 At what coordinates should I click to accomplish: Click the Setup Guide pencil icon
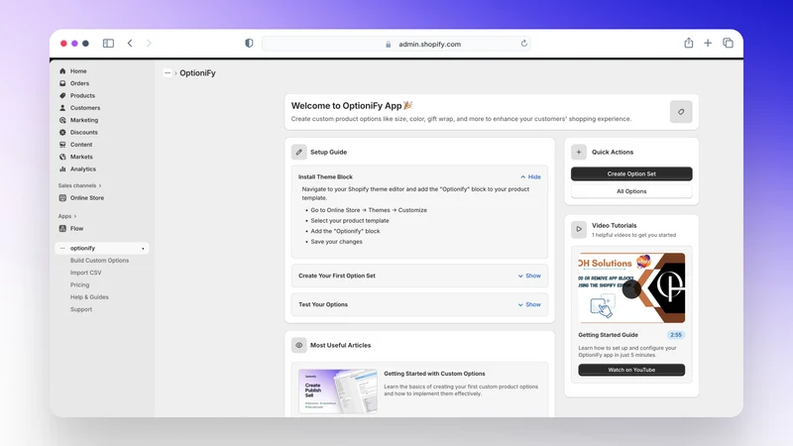coord(299,152)
